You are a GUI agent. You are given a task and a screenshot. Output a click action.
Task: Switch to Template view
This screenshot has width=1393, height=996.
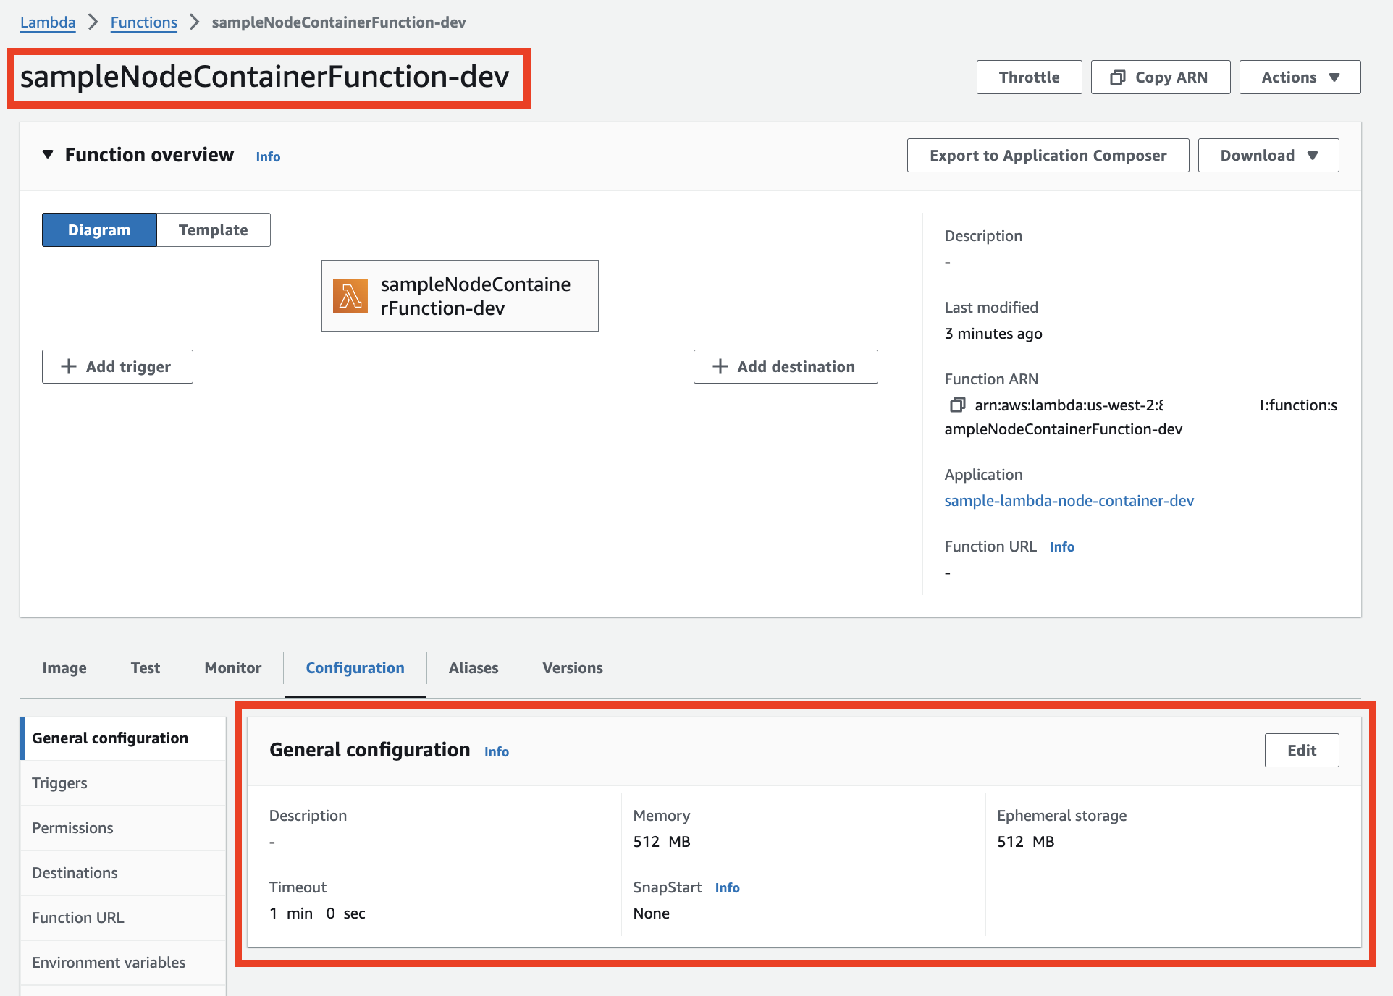(x=213, y=229)
